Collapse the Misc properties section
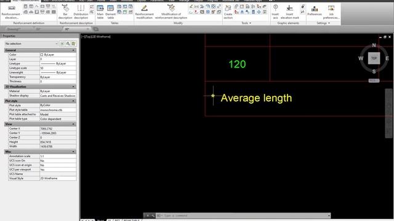Screen dimensions: 394x221 coord(73,152)
